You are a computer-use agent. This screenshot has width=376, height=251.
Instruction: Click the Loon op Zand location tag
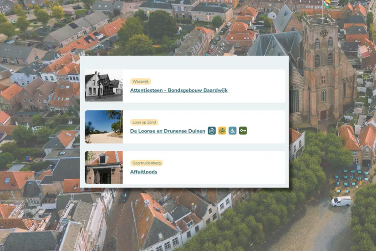(144, 122)
